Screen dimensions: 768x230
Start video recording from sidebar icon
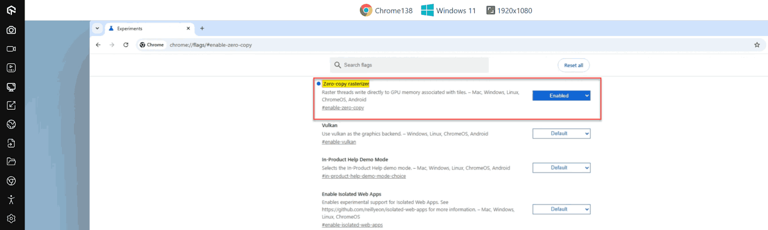coord(11,49)
